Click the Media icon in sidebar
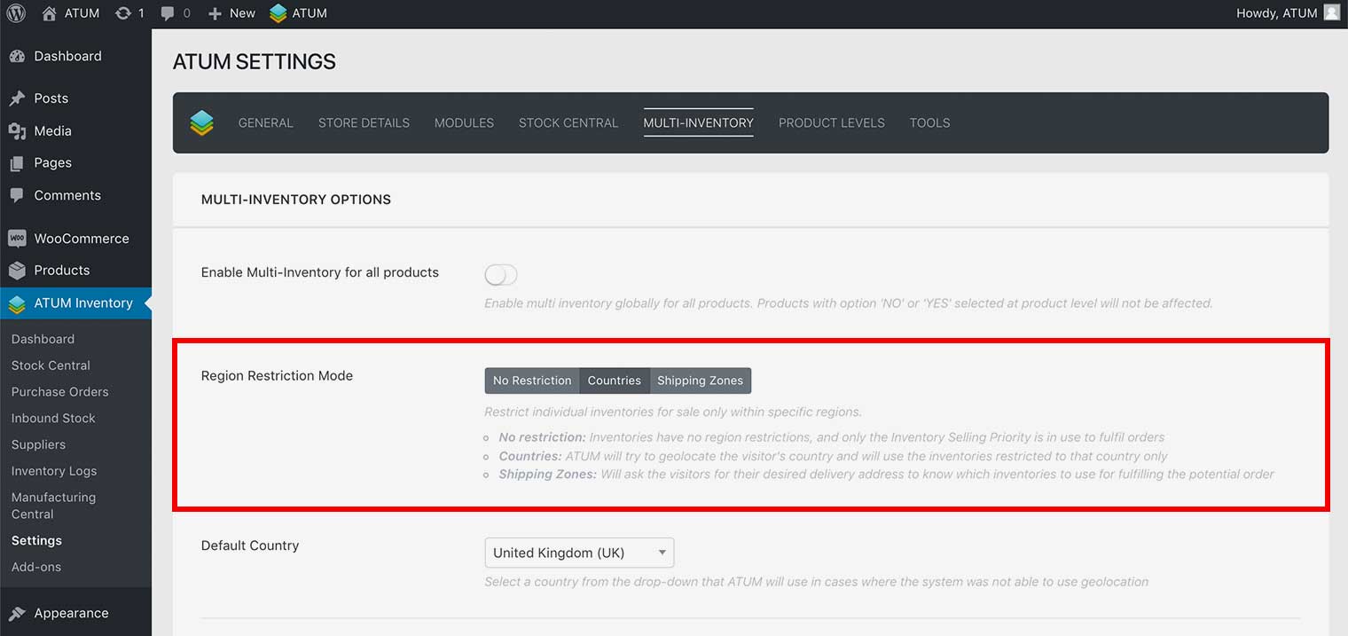The width and height of the screenshot is (1348, 636). tap(17, 131)
